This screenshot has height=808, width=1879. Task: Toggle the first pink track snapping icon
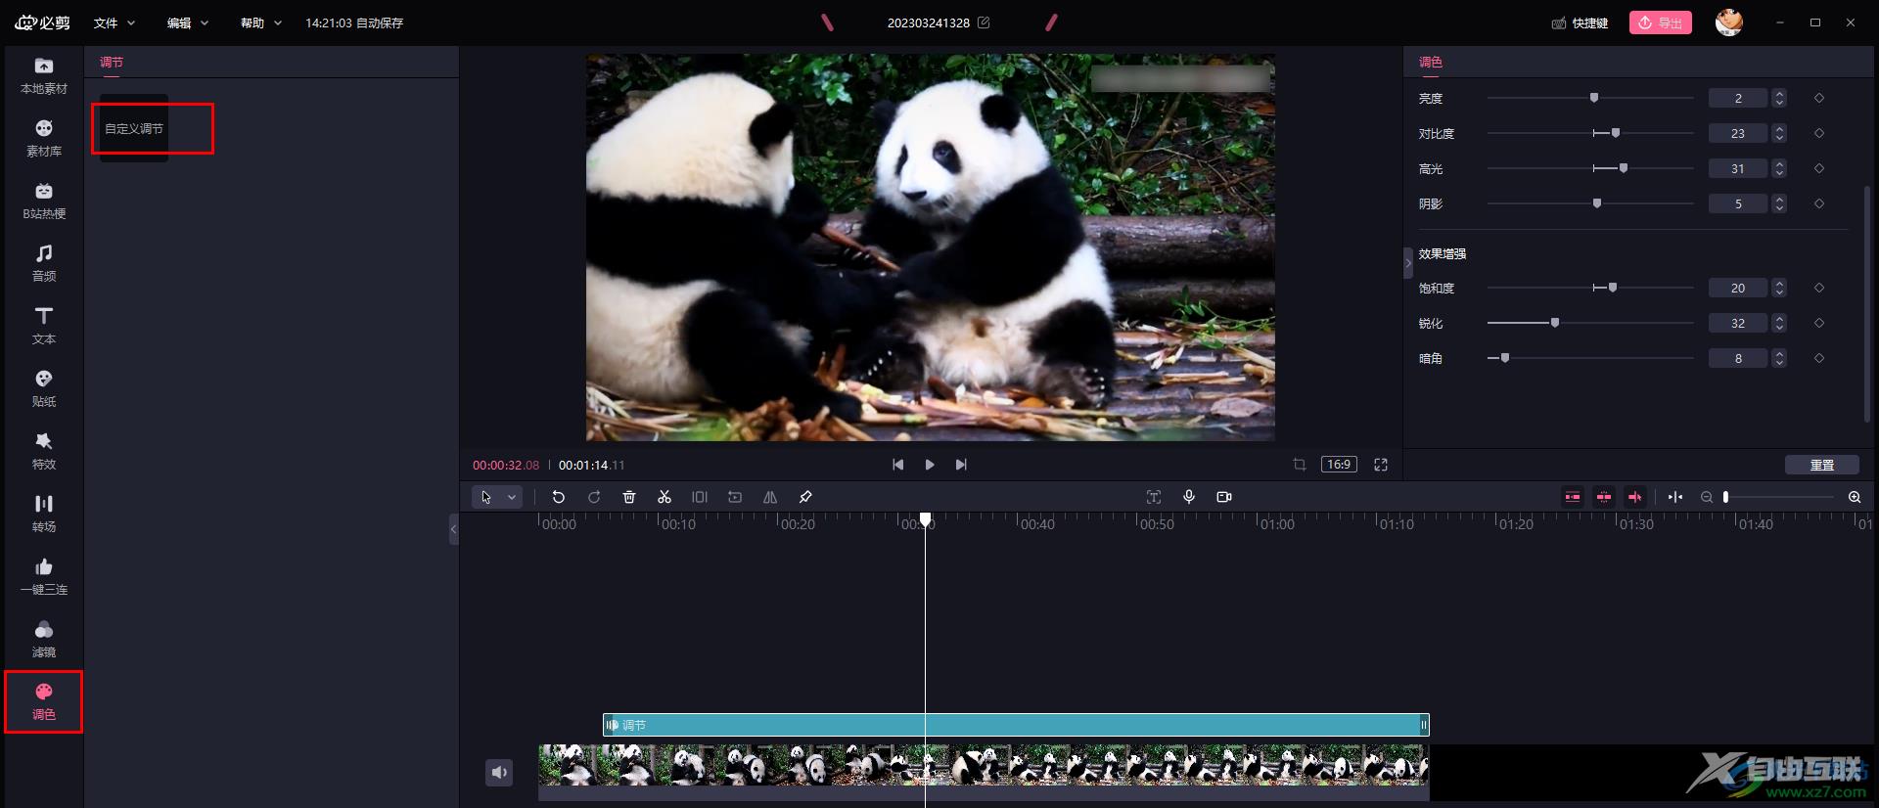pyautogui.click(x=1573, y=497)
